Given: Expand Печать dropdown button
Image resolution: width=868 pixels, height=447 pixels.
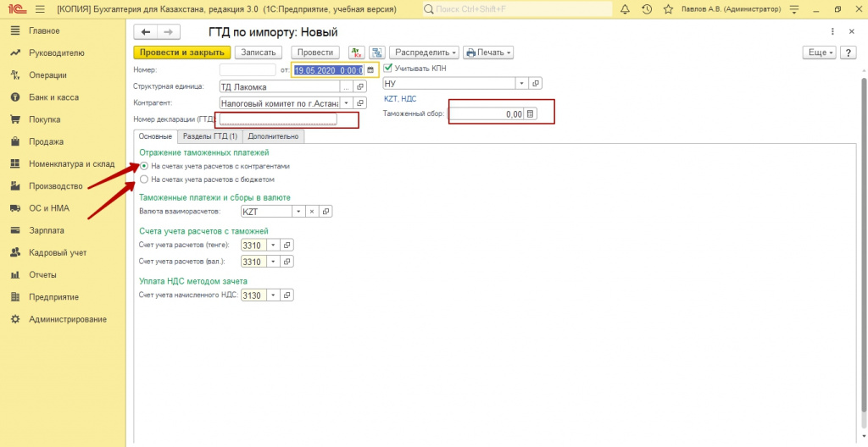Looking at the screenshot, I should pos(488,52).
